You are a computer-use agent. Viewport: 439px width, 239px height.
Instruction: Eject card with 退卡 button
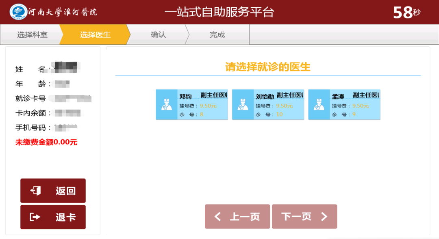coord(53,217)
